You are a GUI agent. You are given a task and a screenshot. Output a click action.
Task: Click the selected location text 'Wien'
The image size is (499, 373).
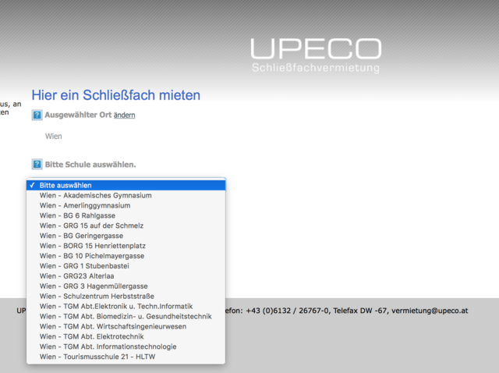[54, 137]
